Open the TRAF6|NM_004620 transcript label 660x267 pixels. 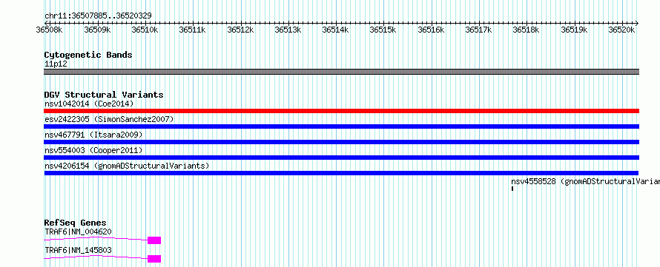pos(79,231)
